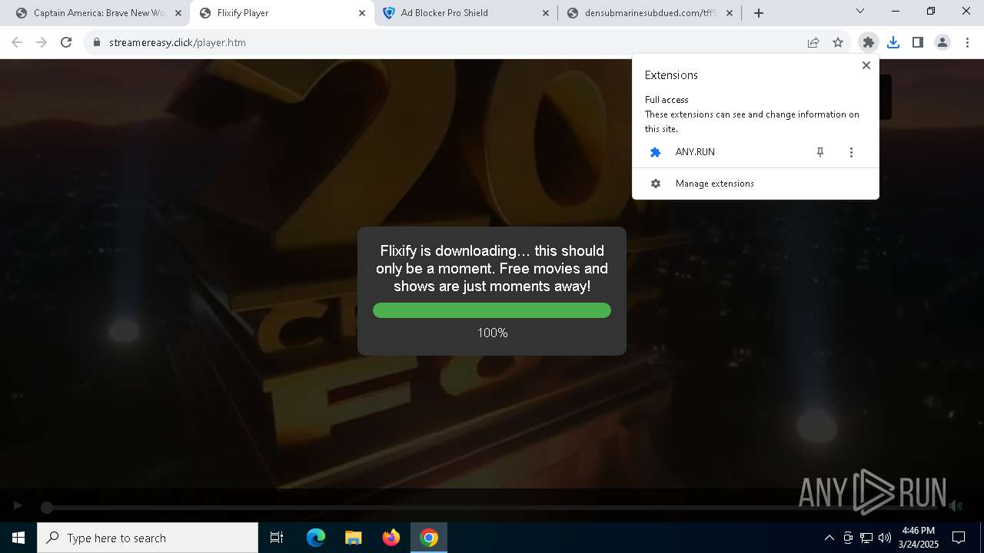Toggle the Extensions puzzle icon
The image size is (984, 553).
click(x=869, y=42)
